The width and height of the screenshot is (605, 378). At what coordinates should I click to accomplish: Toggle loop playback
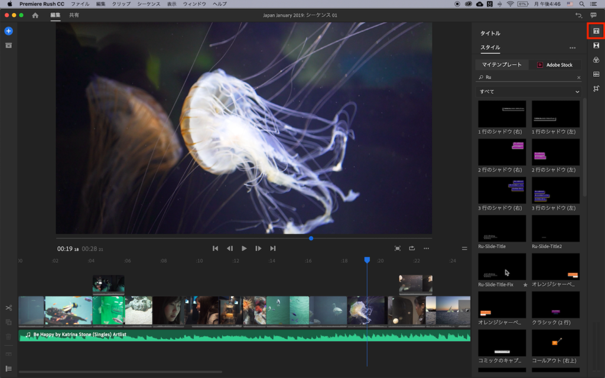coord(412,249)
